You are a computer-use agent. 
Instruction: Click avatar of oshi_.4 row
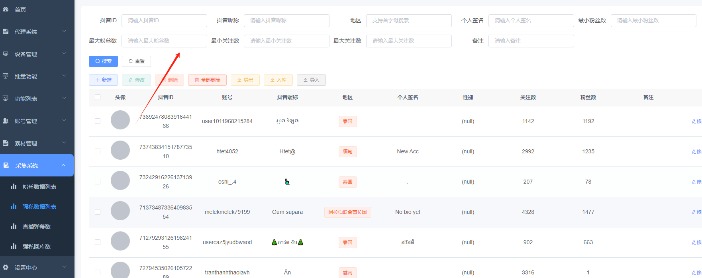[x=120, y=180]
